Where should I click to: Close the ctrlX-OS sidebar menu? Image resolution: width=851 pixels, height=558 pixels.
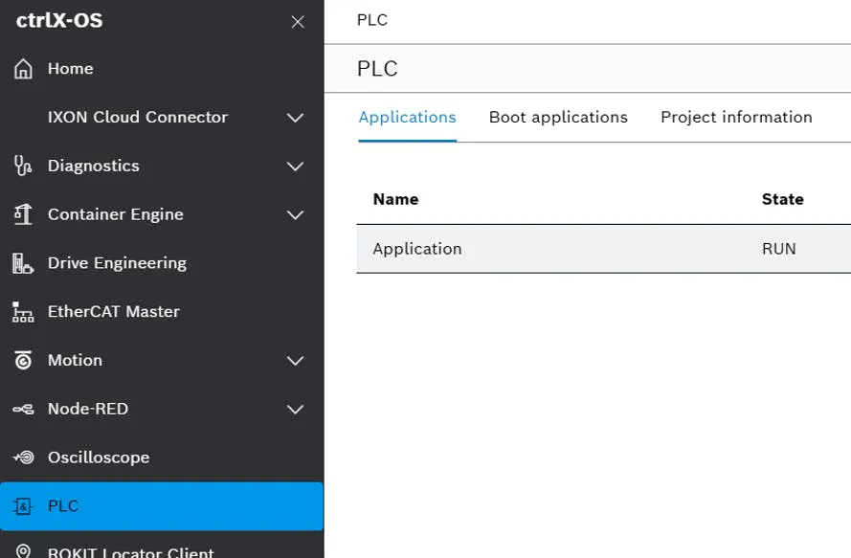(x=298, y=22)
